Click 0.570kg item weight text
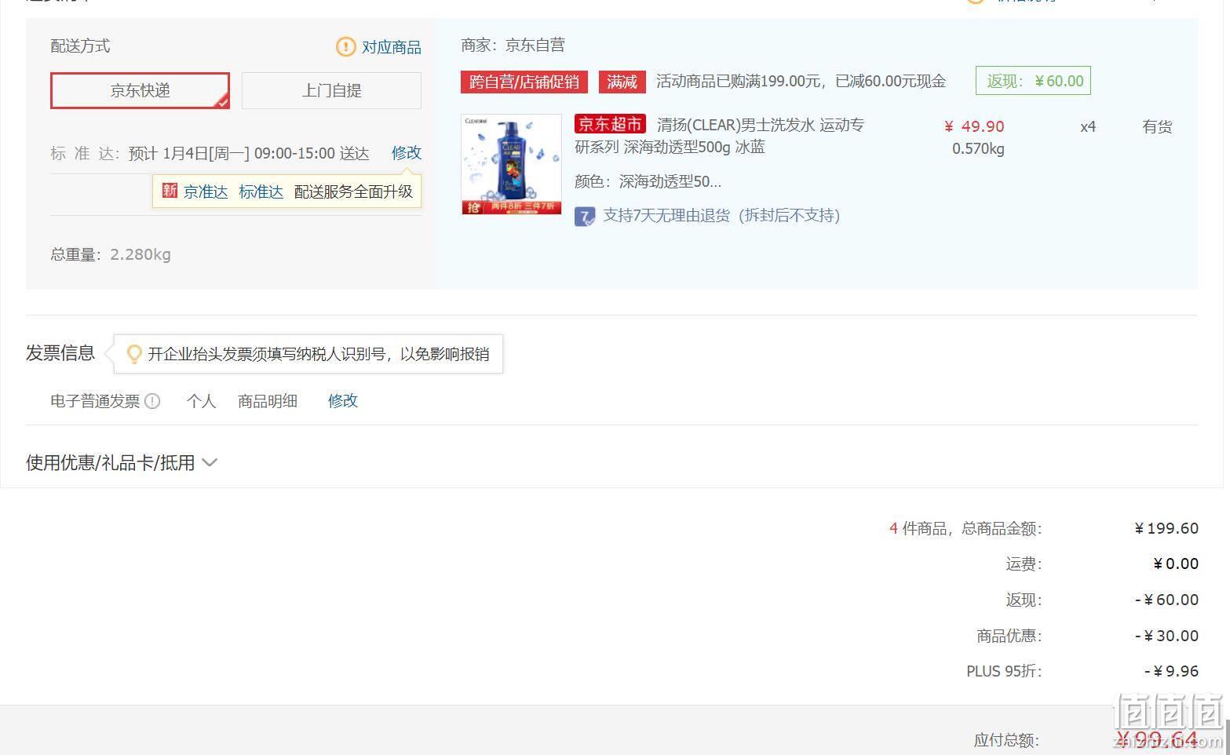This screenshot has width=1230, height=755. pyautogui.click(x=978, y=148)
